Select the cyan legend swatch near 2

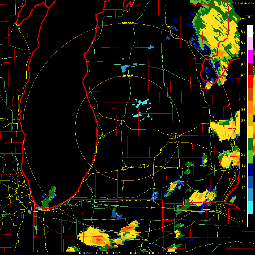tap(250, 208)
